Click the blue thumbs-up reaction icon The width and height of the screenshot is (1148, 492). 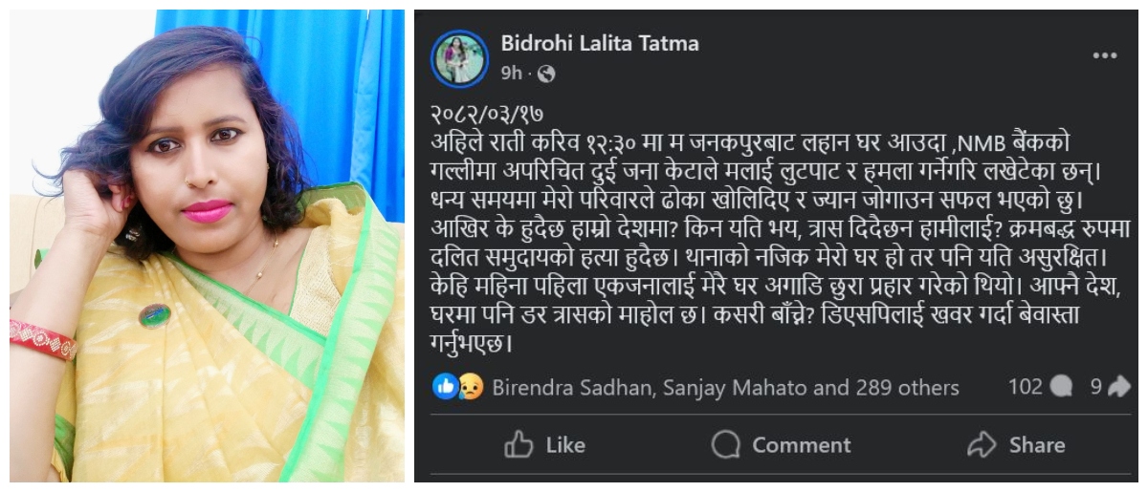point(445,387)
